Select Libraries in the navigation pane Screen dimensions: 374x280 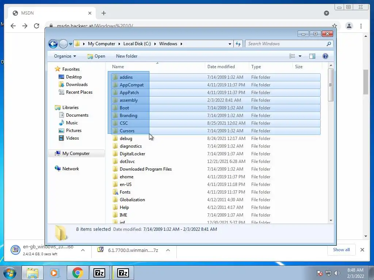coord(70,108)
